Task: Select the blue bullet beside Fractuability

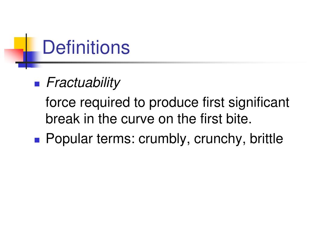Action: point(37,84)
